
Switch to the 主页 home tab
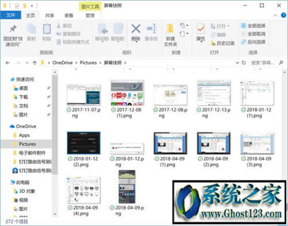(x=31, y=16)
